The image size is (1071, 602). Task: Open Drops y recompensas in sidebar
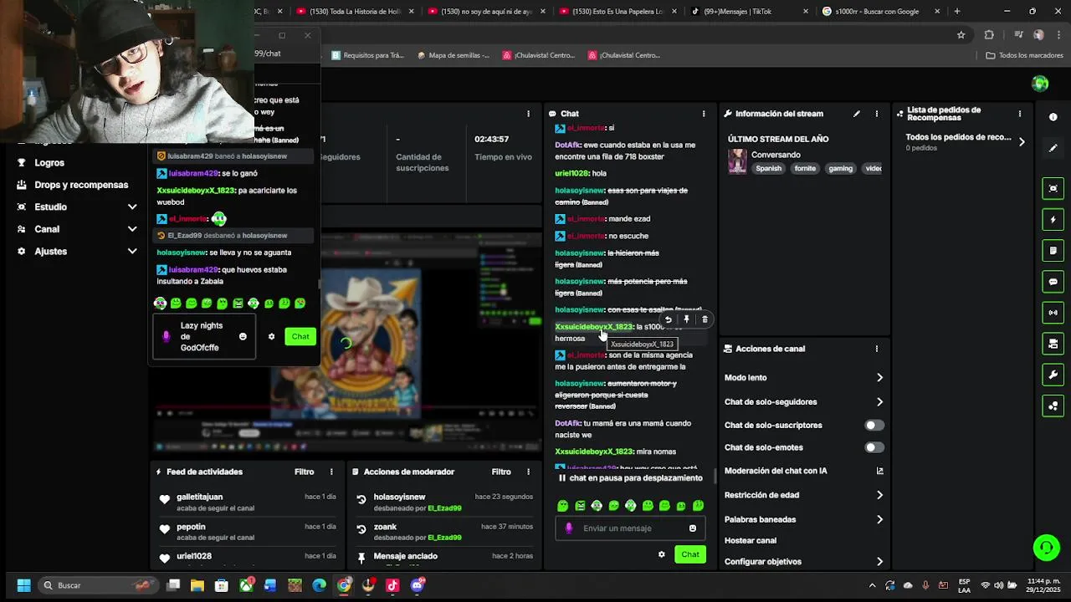pyautogui.click(x=81, y=185)
